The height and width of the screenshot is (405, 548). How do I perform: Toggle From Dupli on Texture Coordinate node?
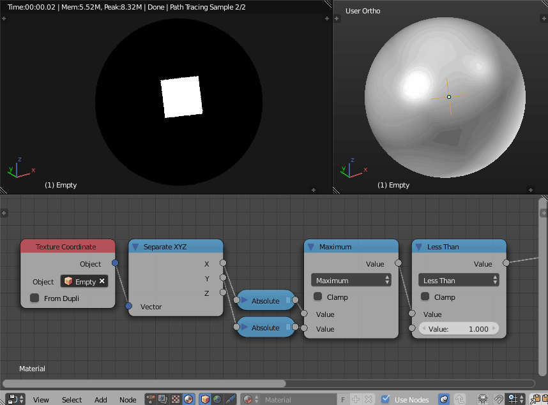[34, 297]
